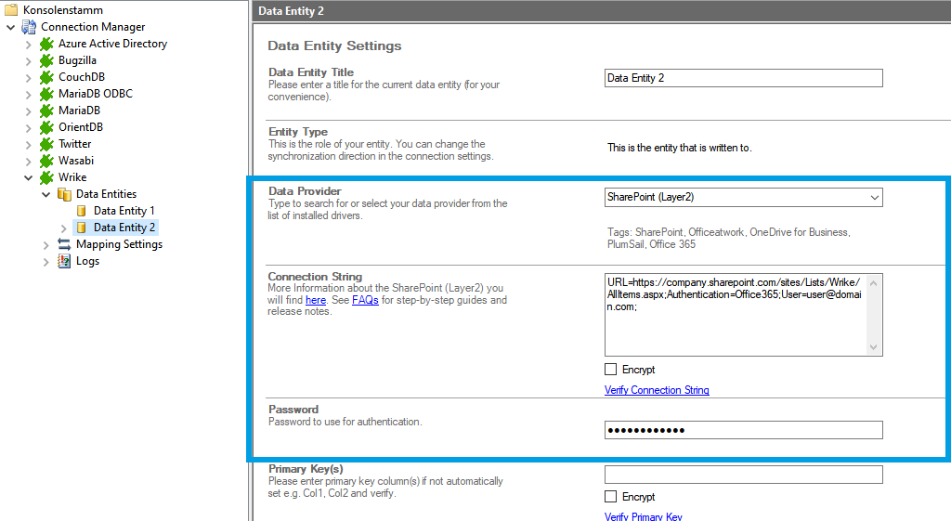Open the FAQs link
The image size is (951, 521).
pos(365,300)
